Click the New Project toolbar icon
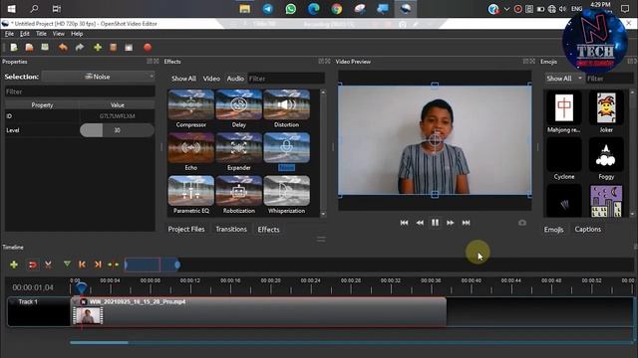 (x=14, y=48)
